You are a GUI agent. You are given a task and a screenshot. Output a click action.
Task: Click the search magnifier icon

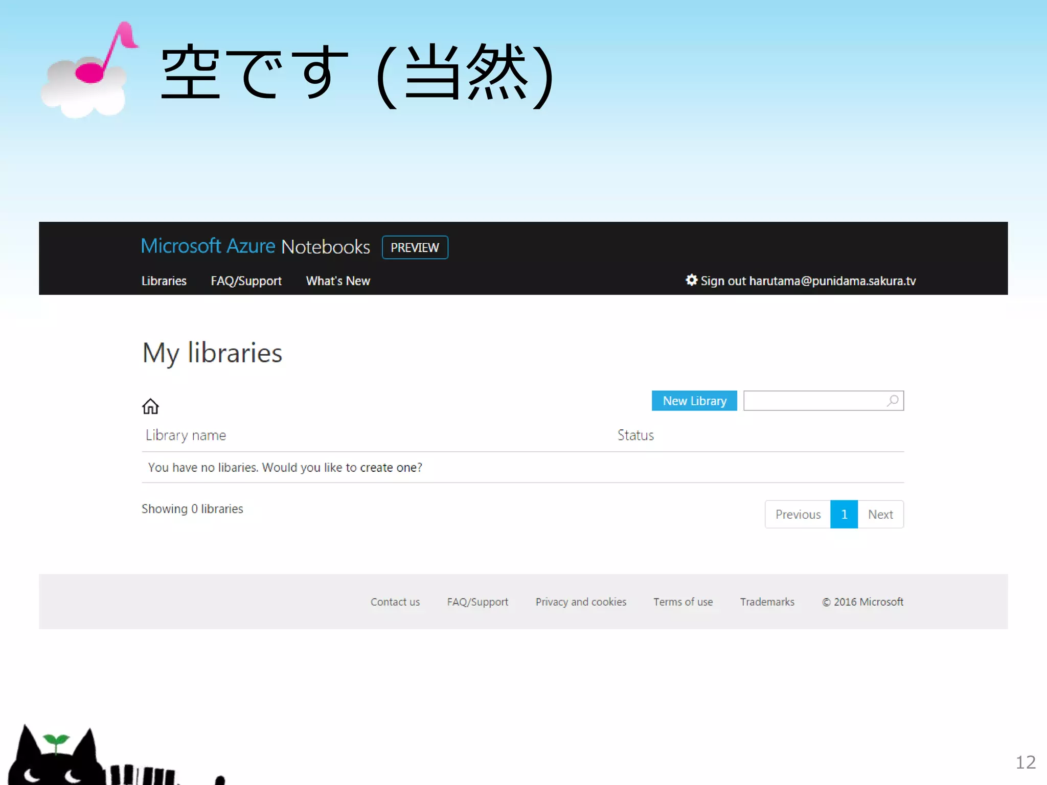point(893,401)
